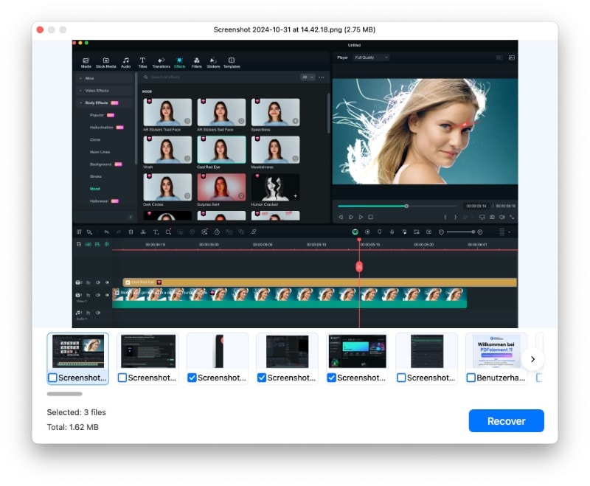
Task: Open the Audio panel
Action: pyautogui.click(x=125, y=61)
